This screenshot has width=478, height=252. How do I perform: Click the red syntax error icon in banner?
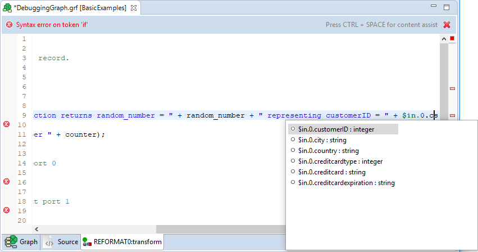click(x=9, y=25)
